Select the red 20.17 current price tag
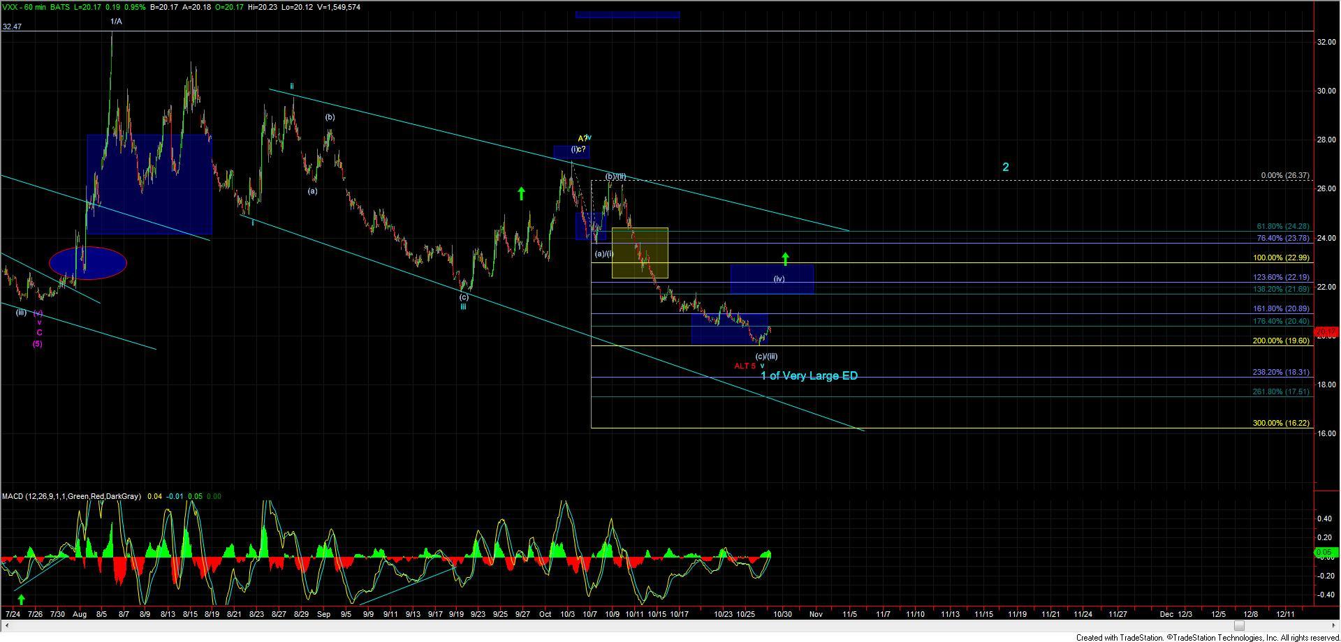This screenshot has height=642, width=1341. pos(1325,332)
